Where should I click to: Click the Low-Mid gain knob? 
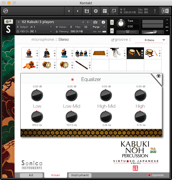71,95
